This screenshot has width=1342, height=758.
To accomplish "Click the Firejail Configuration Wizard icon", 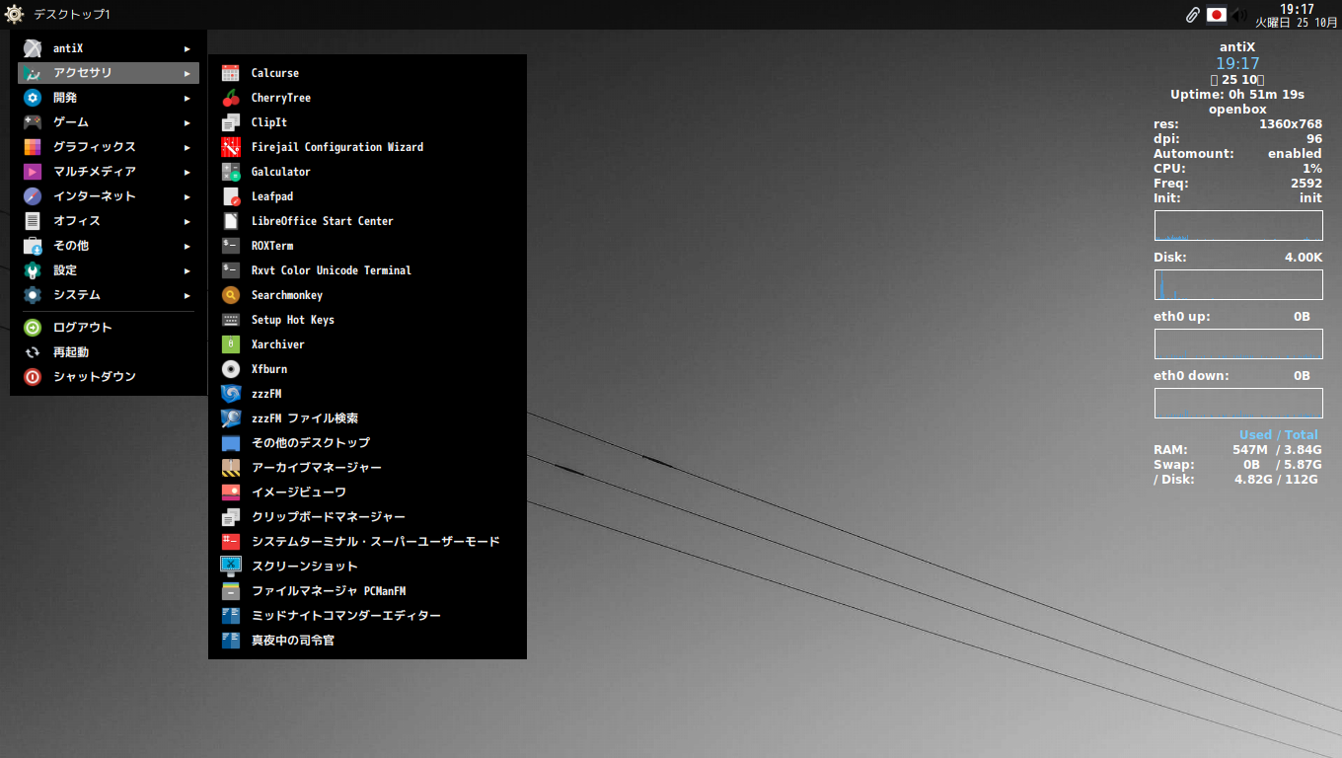I will coord(231,147).
